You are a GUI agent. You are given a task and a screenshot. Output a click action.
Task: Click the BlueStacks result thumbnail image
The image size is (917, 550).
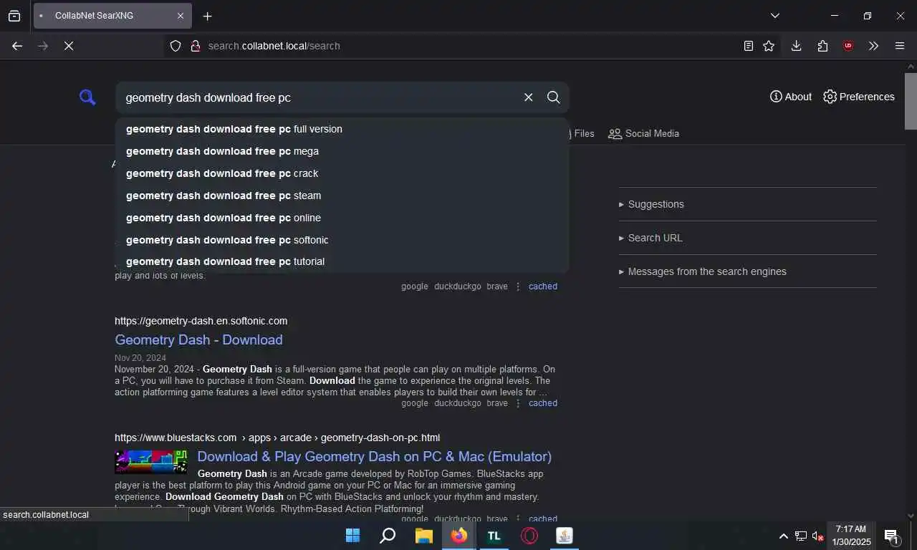(x=151, y=462)
